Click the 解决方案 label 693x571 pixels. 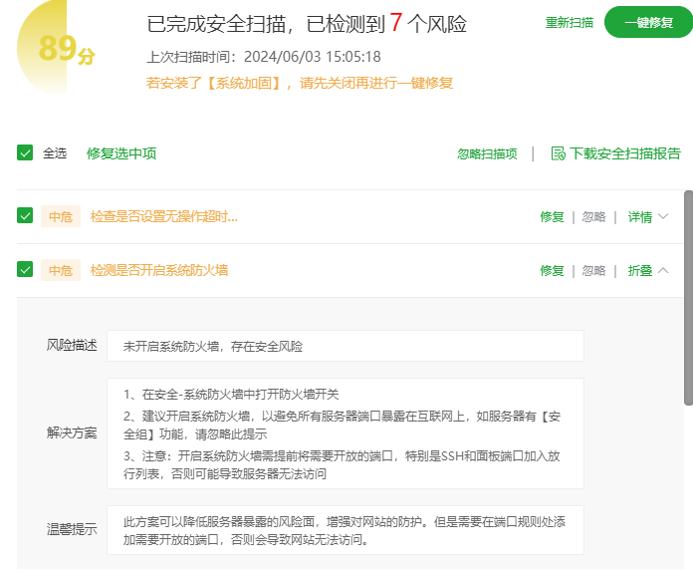[72, 433]
